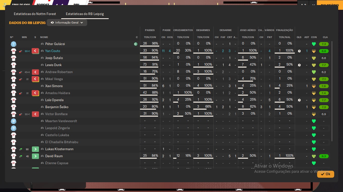Click Andrew Robertson's 6.2 rating badge
This screenshot has width=343, height=192.
coord(324,72)
